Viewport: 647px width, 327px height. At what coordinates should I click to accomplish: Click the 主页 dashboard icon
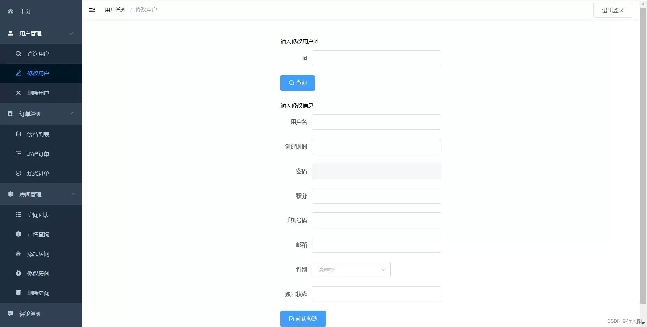pos(10,11)
